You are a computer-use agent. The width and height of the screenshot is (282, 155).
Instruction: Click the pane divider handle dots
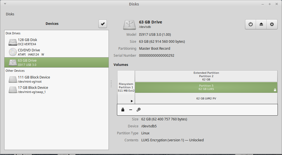coord(111,84)
